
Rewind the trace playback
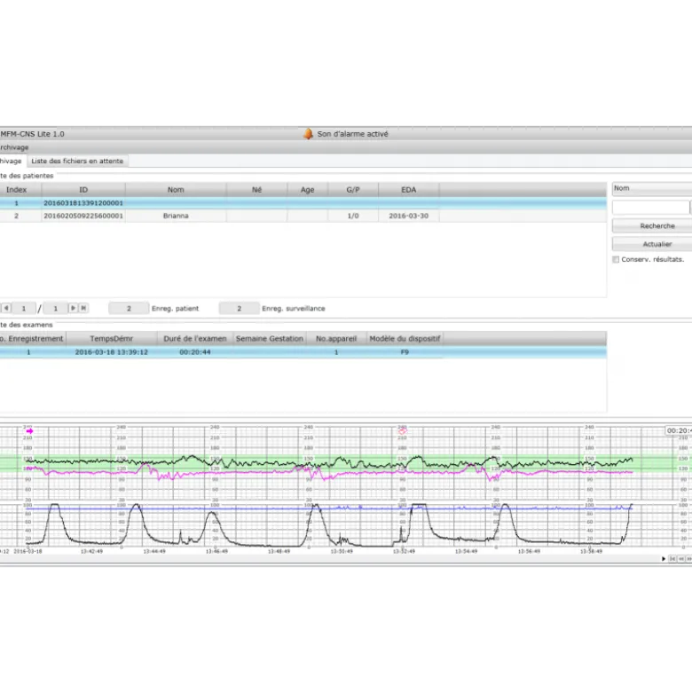pos(681,559)
